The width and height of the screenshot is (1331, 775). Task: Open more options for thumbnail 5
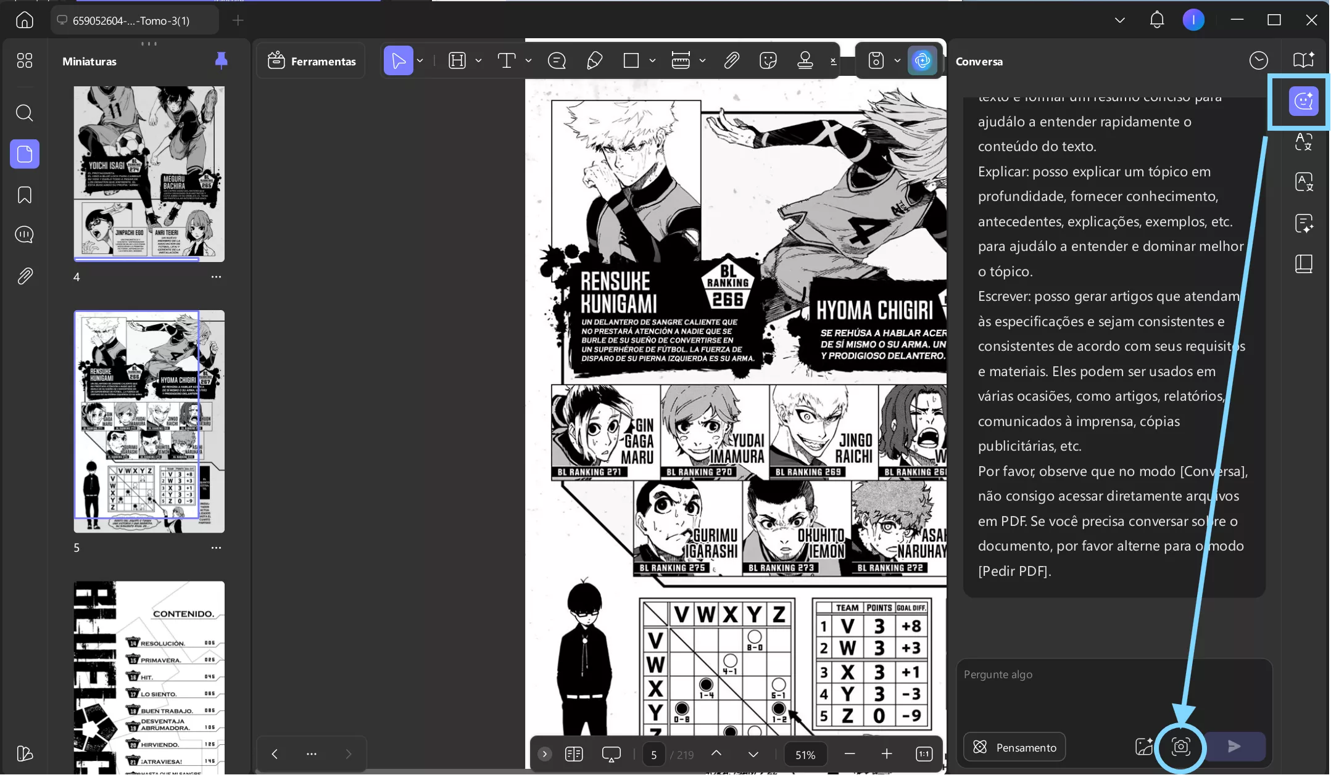pyautogui.click(x=216, y=547)
